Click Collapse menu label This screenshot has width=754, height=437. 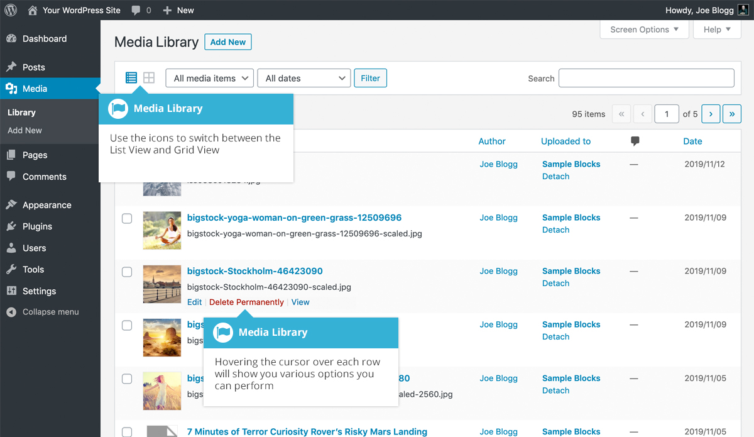51,312
